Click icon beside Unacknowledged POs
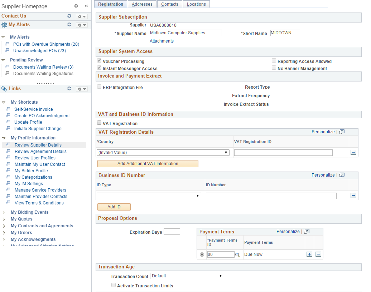 7,50
